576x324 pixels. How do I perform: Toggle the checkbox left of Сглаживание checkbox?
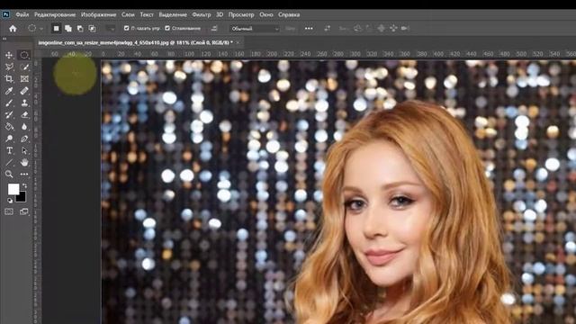click(126, 28)
